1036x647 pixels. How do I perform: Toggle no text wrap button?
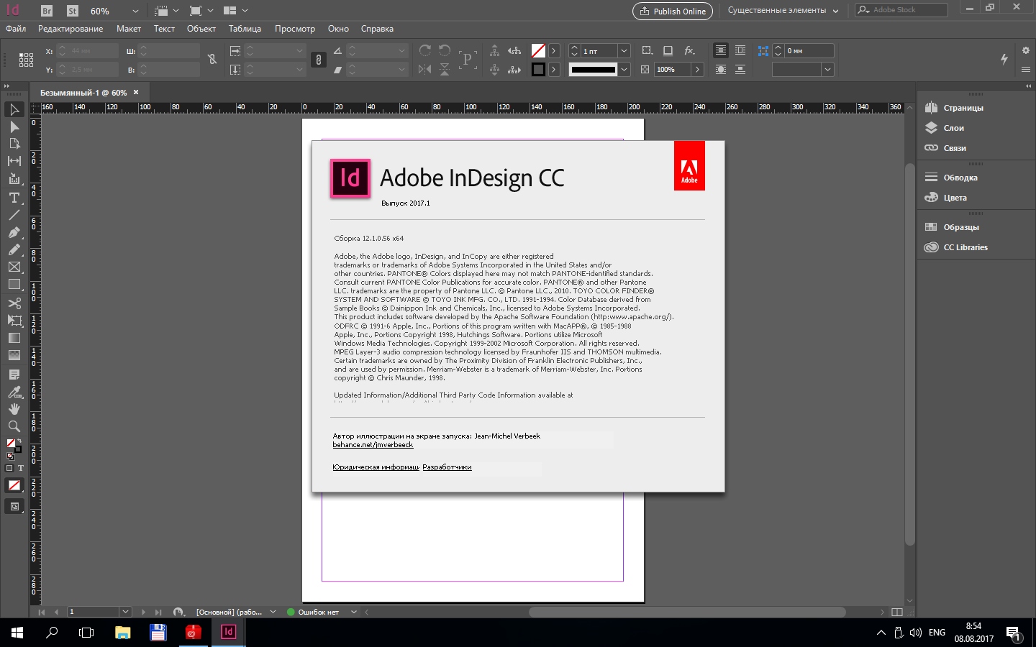(x=720, y=50)
